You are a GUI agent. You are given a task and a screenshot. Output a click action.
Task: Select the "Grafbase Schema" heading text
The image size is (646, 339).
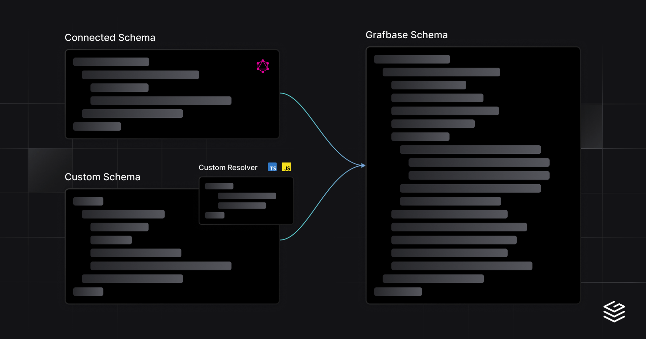pyautogui.click(x=406, y=35)
